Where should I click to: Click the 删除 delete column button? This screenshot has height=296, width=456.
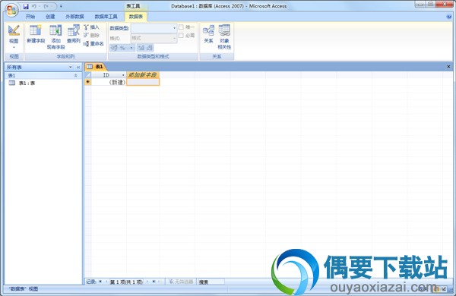click(92, 35)
